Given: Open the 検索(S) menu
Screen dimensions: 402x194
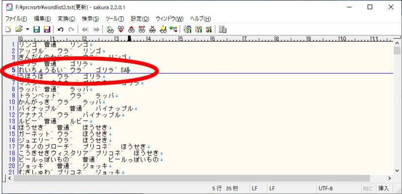Looking at the screenshot, I should click(90, 18).
